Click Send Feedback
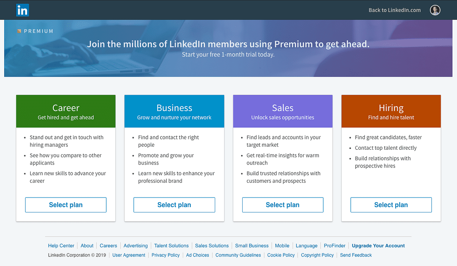This screenshot has width=457, height=266. point(356,255)
